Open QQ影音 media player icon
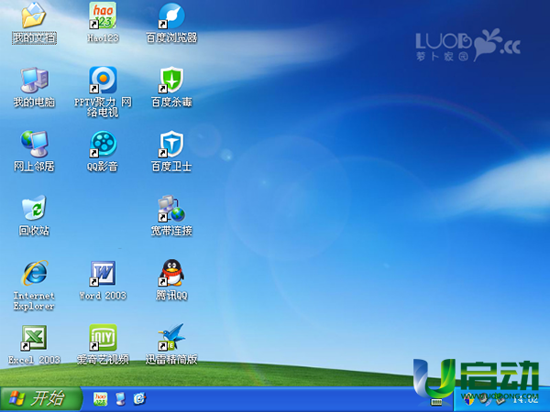The width and height of the screenshot is (550, 412). coord(103,144)
